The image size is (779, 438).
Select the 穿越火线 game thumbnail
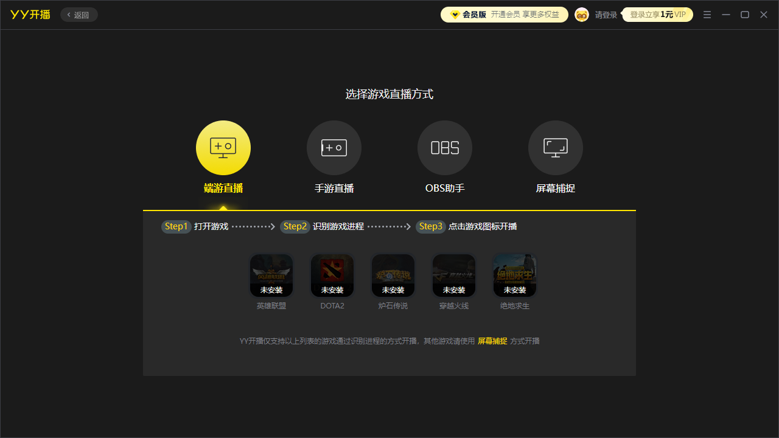tap(454, 276)
